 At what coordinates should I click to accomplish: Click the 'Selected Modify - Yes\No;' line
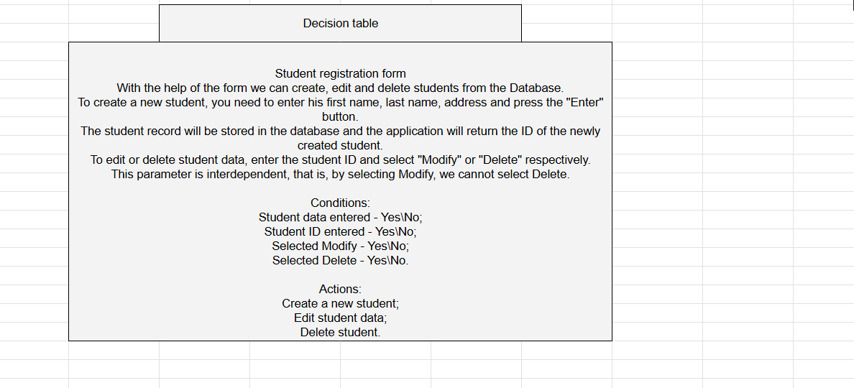[340, 246]
